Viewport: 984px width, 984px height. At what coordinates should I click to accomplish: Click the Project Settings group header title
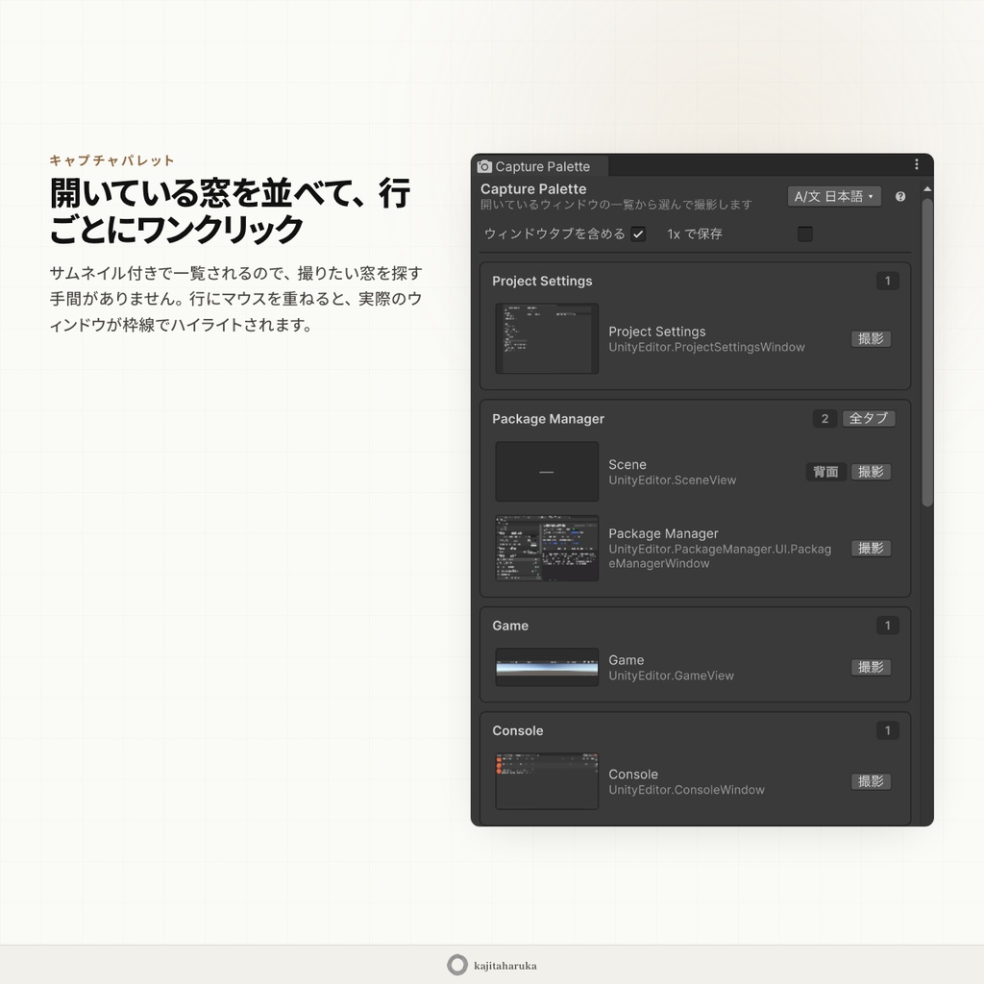pyautogui.click(x=542, y=282)
